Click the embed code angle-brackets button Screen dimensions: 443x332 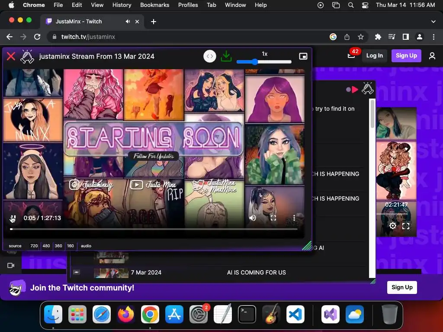(210, 56)
